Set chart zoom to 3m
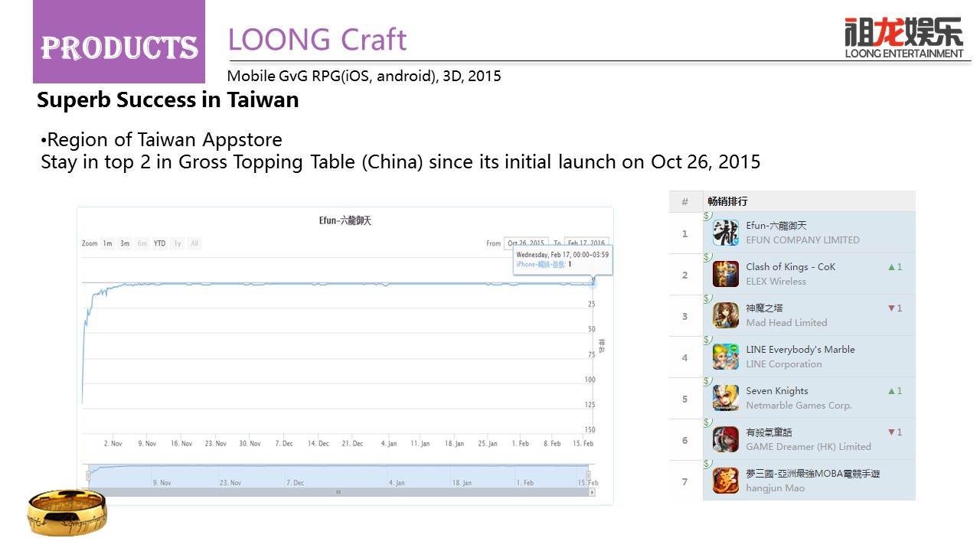 125,243
